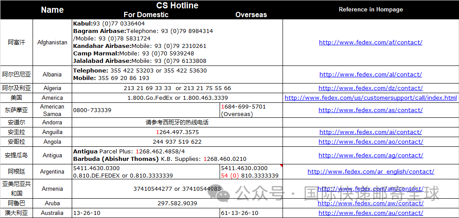The image size is (459, 218).
Task: Select the 1.800.Go.FedEx hotline cell
Action: click(177, 98)
